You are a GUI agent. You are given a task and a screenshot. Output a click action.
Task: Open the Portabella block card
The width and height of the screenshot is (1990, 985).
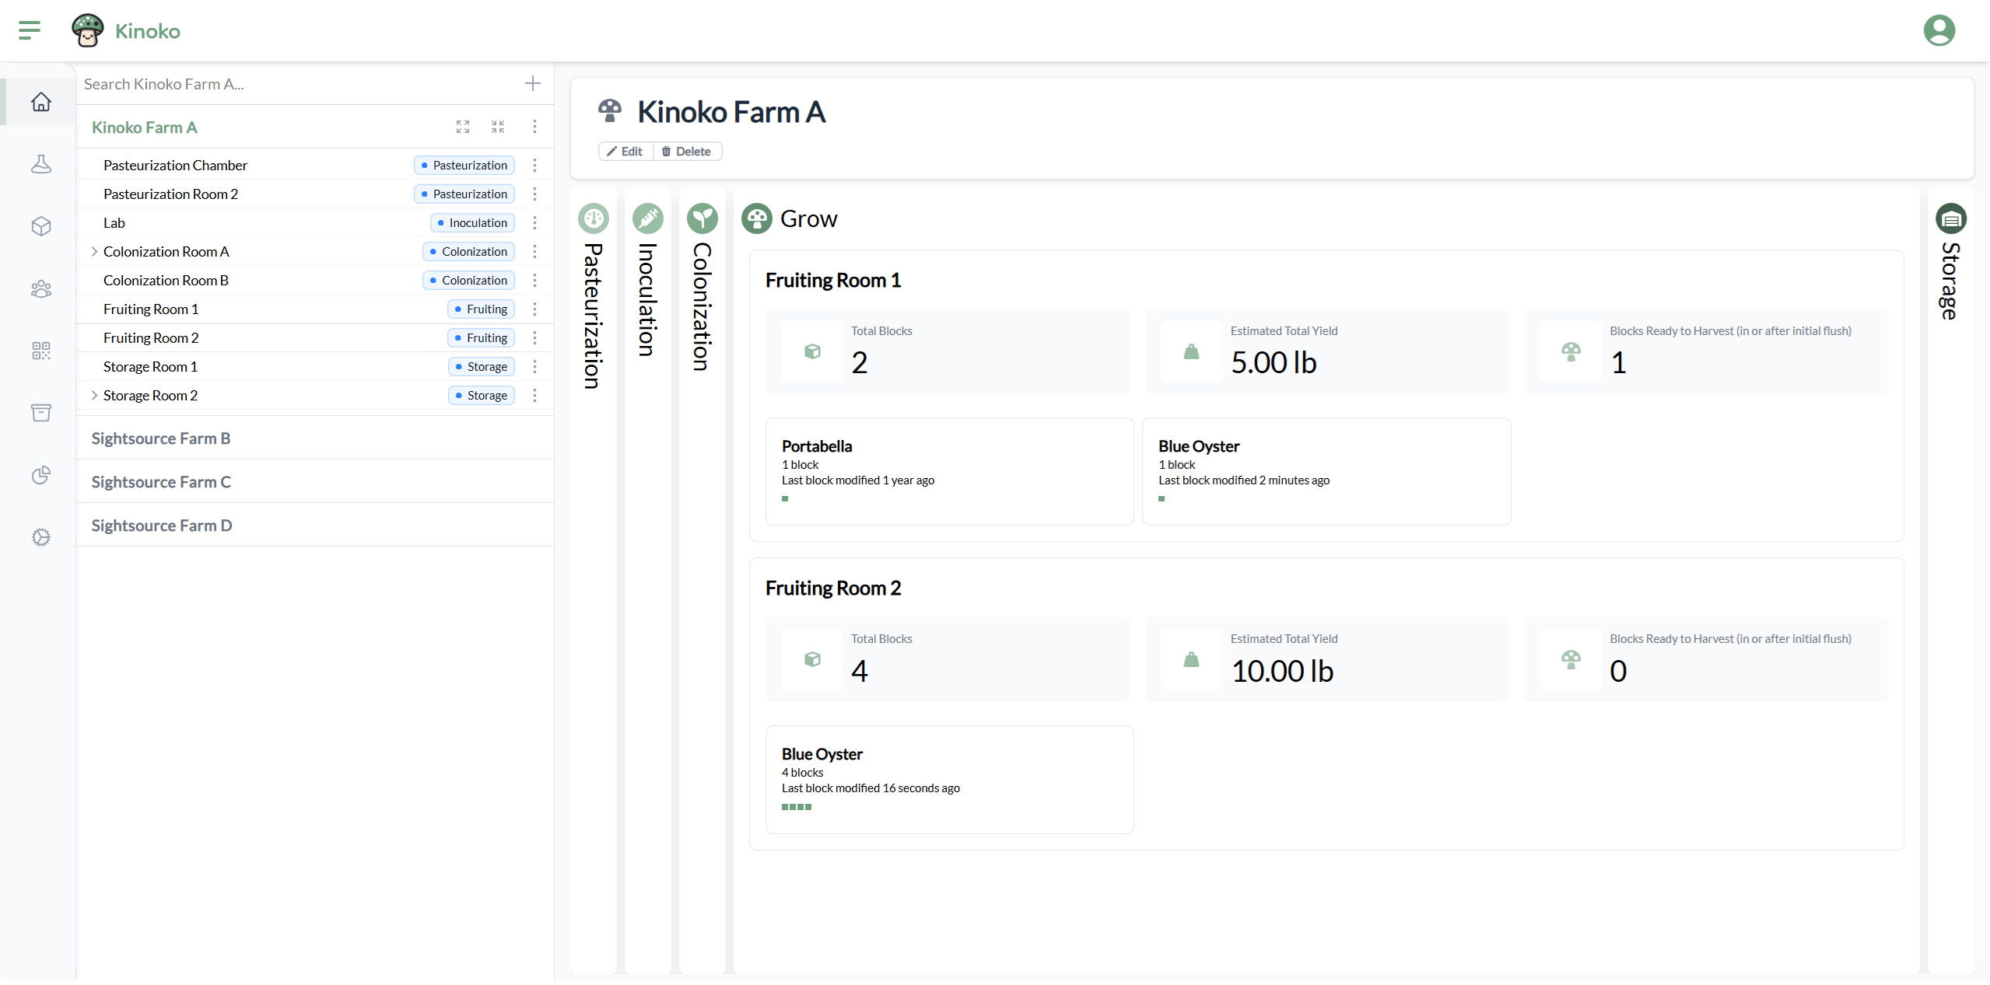tap(949, 471)
